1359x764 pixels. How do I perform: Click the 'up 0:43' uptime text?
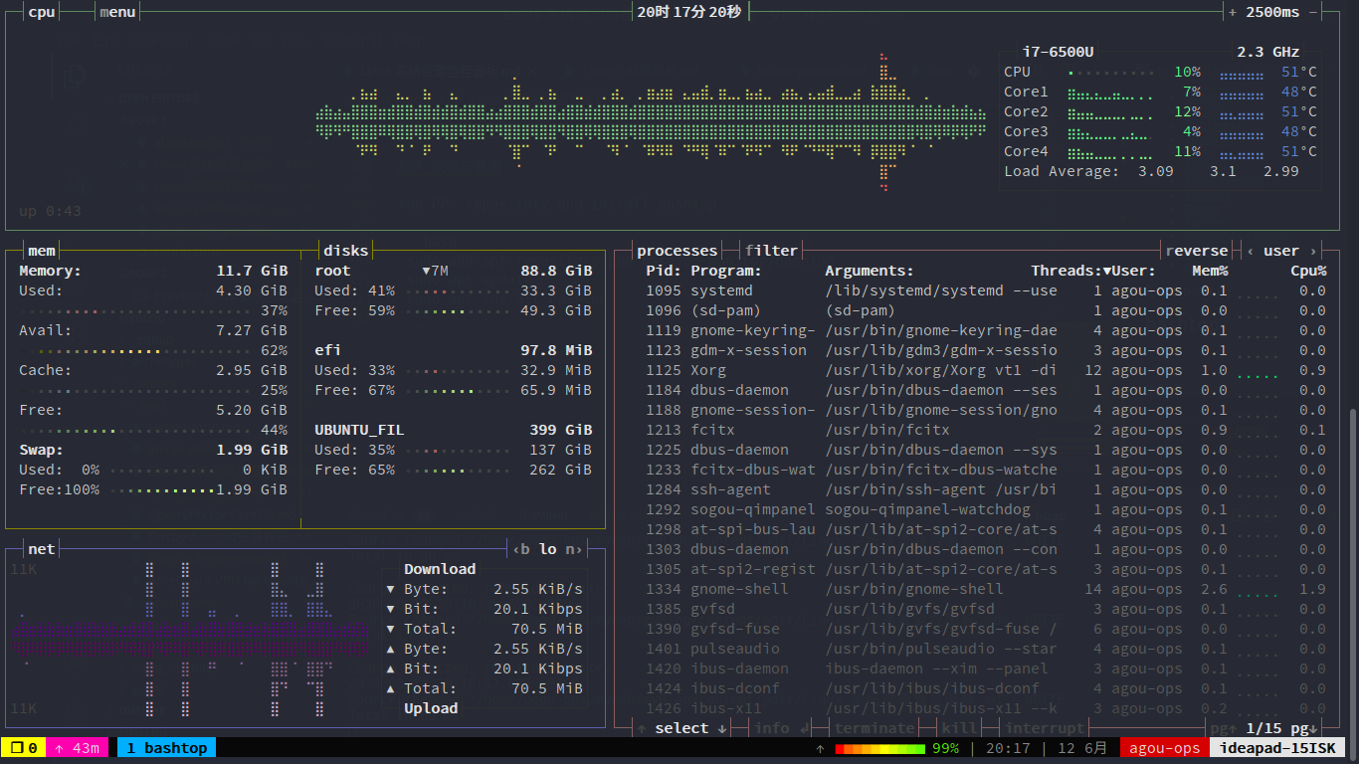[50, 211]
